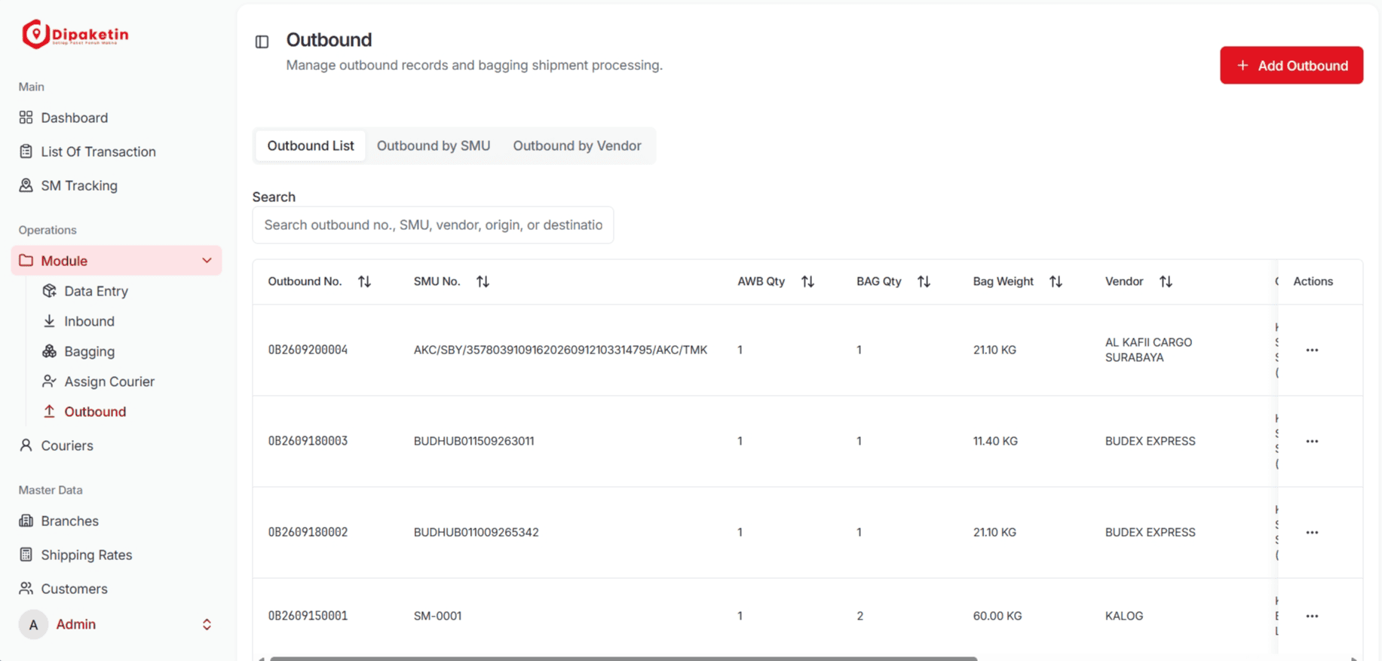Click the List Of Transaction icon
This screenshot has height=661, width=1382.
click(26, 151)
